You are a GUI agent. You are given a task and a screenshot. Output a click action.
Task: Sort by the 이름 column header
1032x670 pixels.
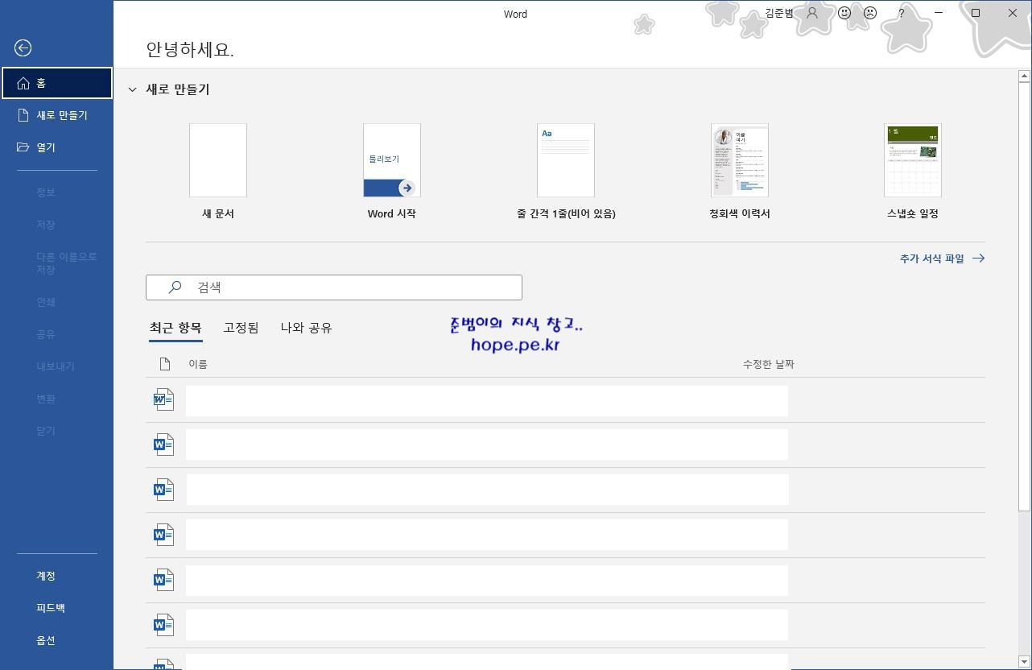click(x=198, y=364)
